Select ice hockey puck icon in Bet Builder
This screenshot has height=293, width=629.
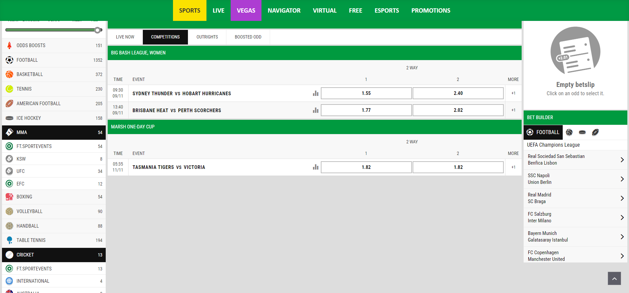tap(582, 132)
